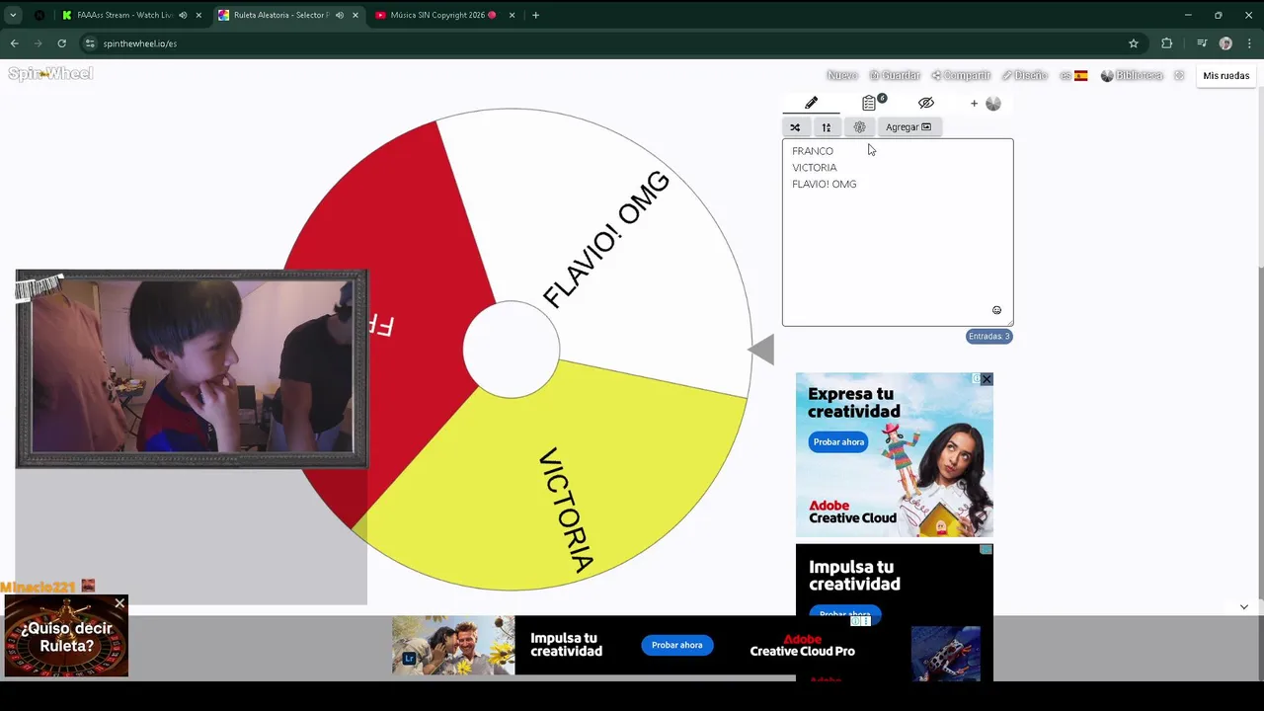Select the 'VICTORIA' entry line
The image size is (1264, 711).
click(x=815, y=168)
